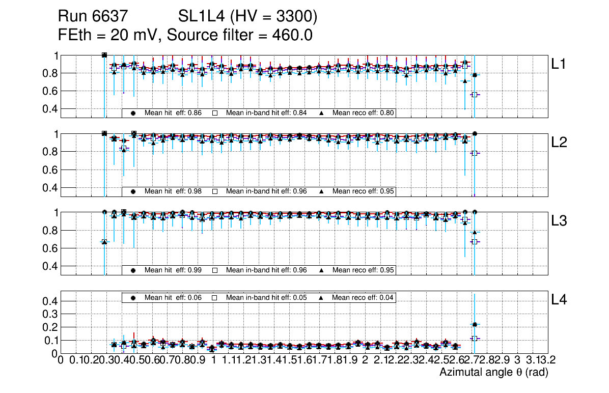Click the triangle legend marker in panel L2

click(x=322, y=191)
